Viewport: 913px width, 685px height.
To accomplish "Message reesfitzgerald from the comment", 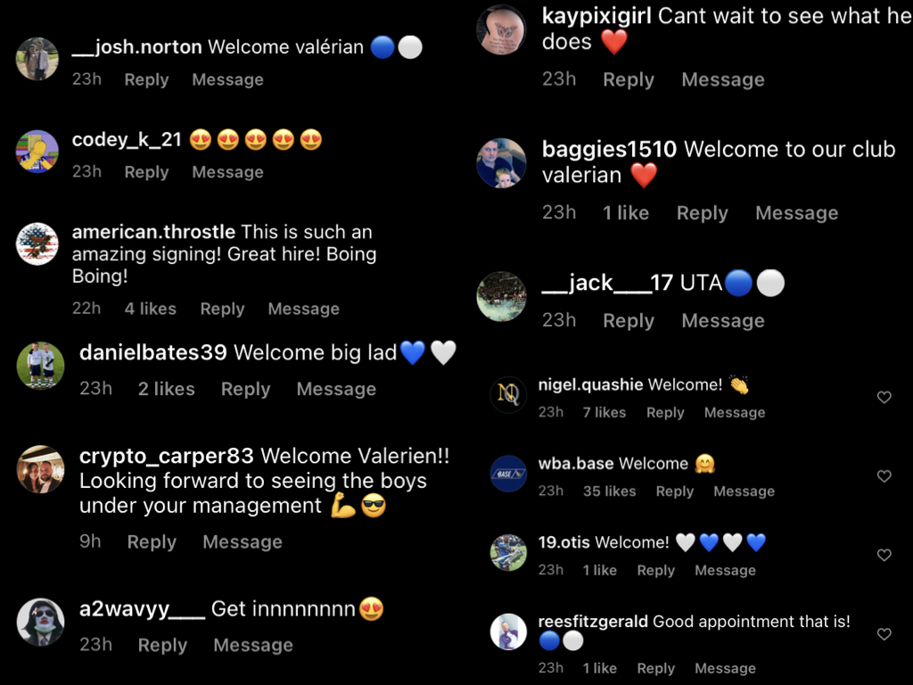I will pos(725,668).
